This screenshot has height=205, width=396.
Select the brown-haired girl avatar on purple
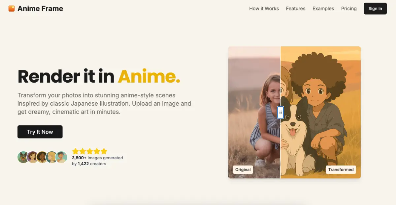[33, 157]
